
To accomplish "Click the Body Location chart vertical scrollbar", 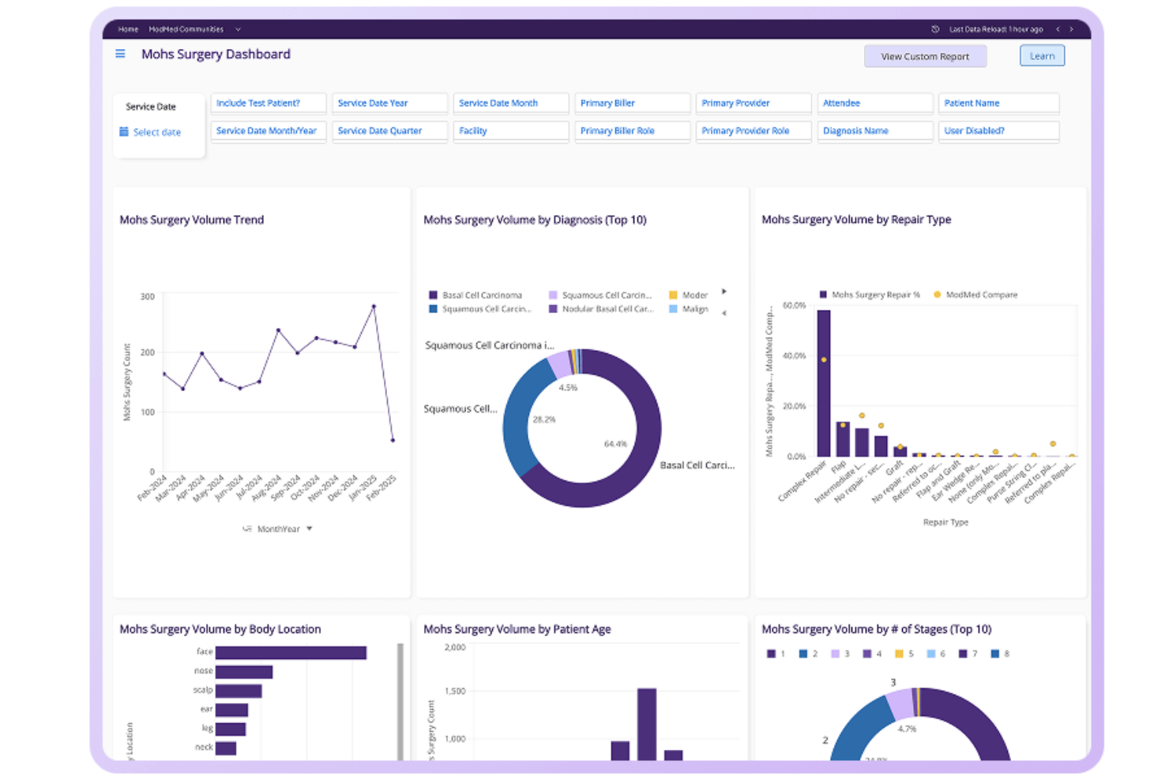I will (400, 703).
